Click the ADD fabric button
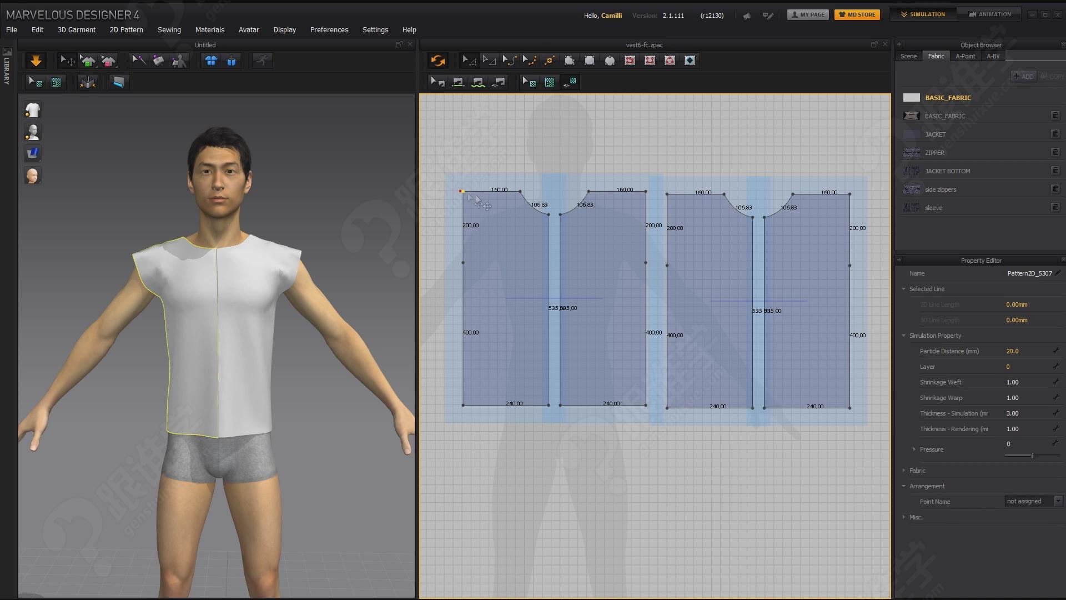Image resolution: width=1066 pixels, height=600 pixels. [x=1023, y=76]
